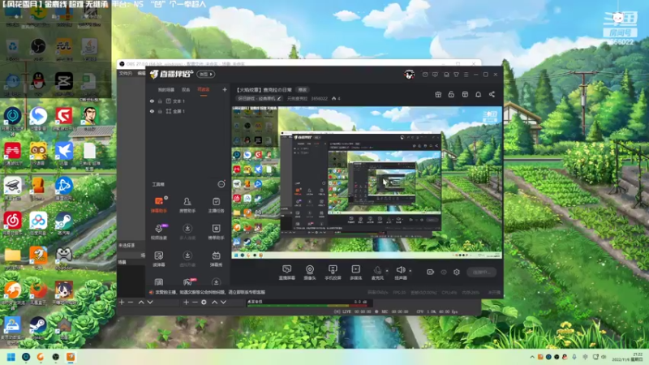Show hidden tray icons chevron
This screenshot has height=365, width=649.
coord(532,357)
